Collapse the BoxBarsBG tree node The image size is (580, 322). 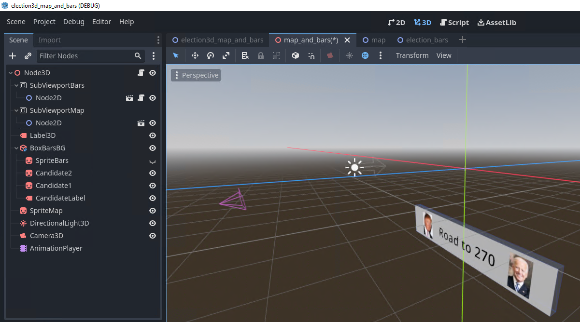(x=16, y=148)
